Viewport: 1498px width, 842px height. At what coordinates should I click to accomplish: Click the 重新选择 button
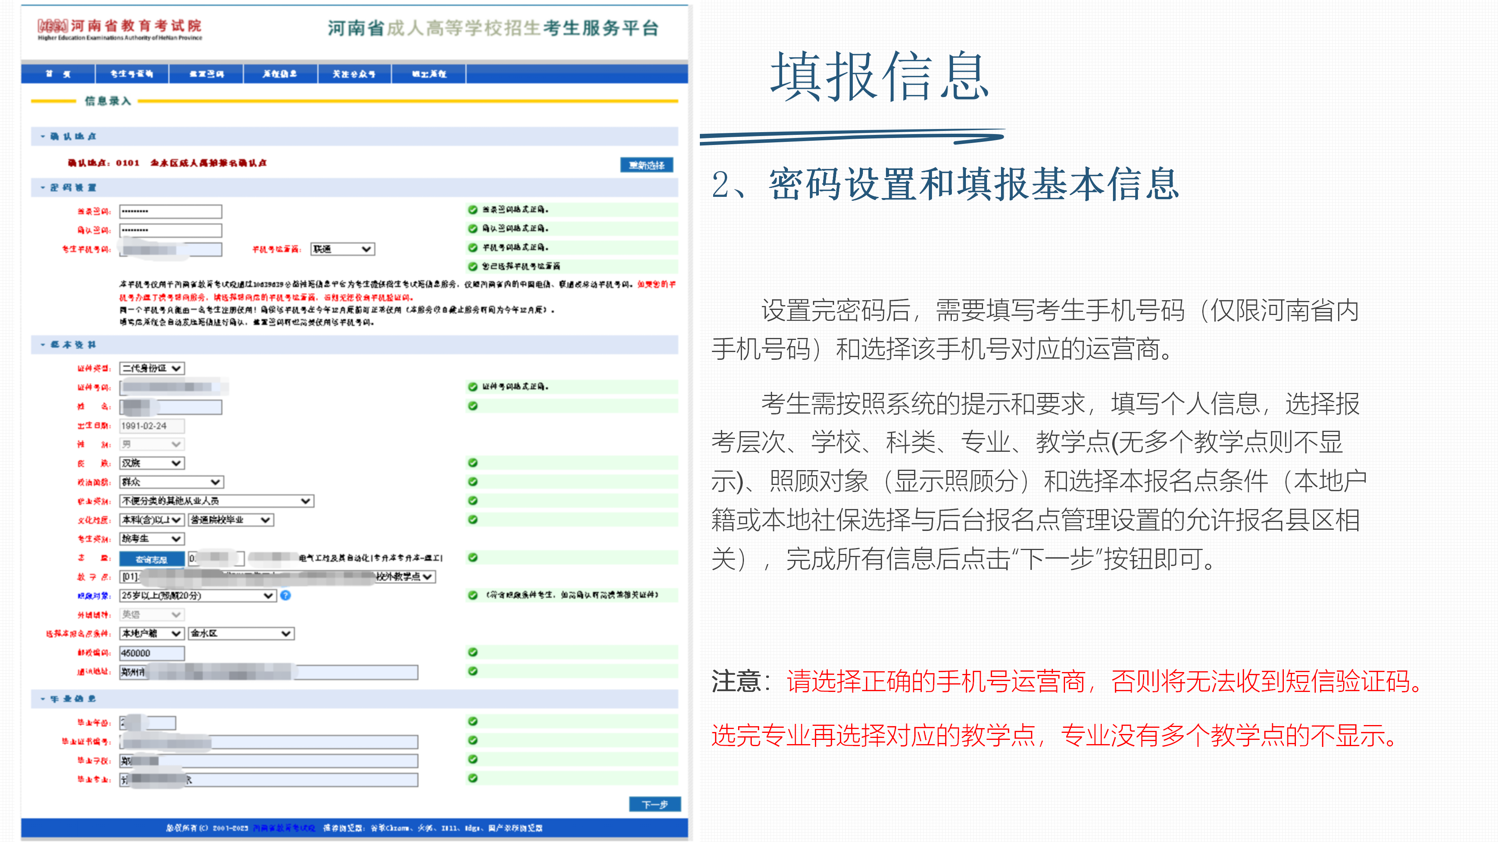(647, 165)
